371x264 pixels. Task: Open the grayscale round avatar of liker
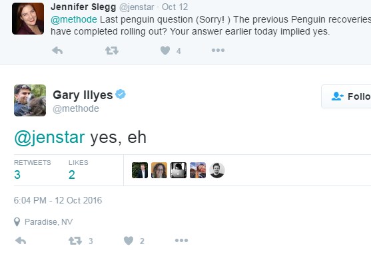217,170
